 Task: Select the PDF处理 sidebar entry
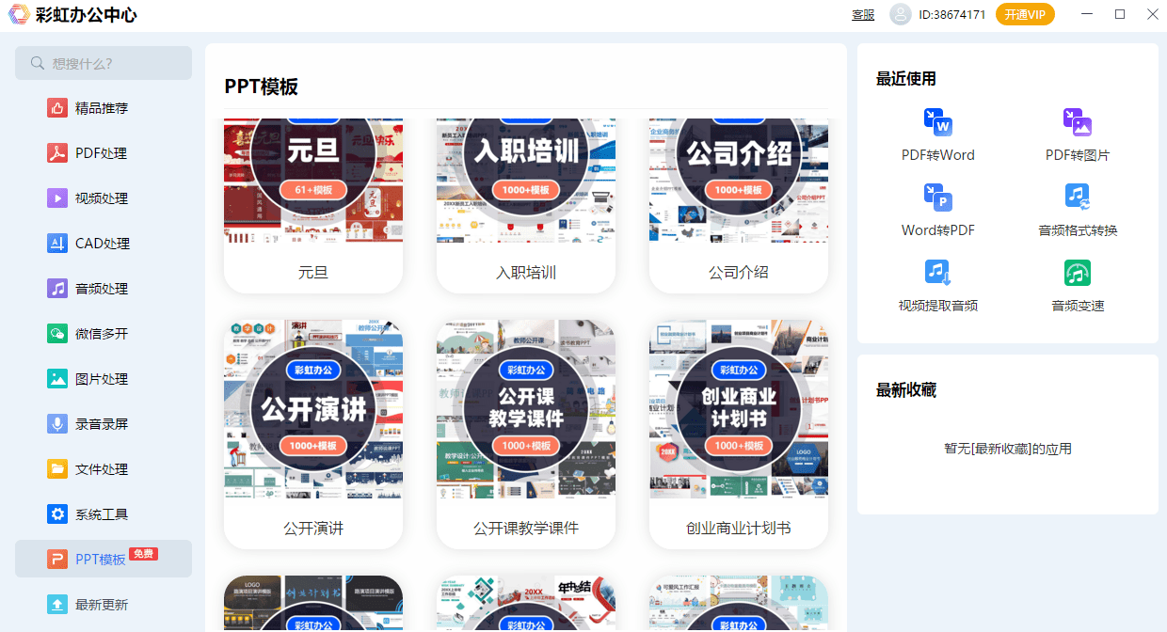pyautogui.click(x=104, y=153)
